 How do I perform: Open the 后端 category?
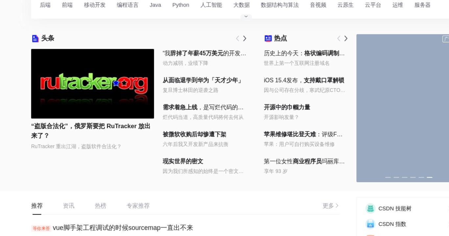point(45,5)
